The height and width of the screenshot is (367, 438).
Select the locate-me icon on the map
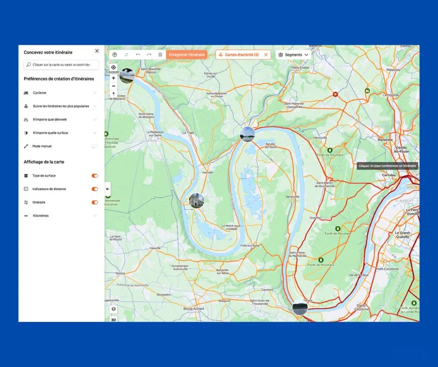(x=113, y=67)
